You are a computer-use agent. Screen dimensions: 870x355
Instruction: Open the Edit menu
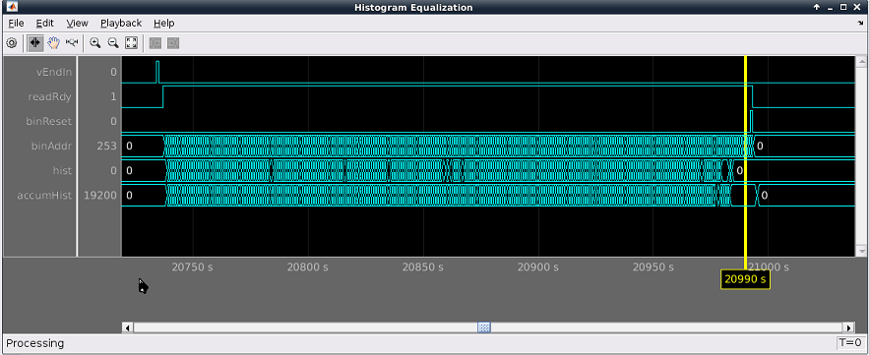(x=45, y=23)
